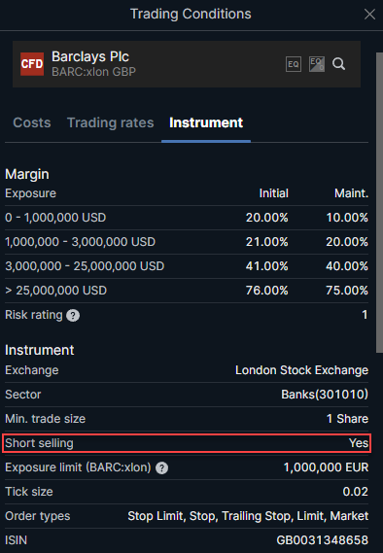383x553 pixels.
Task: Click the ISIN value GB0031348658
Action: tap(323, 540)
